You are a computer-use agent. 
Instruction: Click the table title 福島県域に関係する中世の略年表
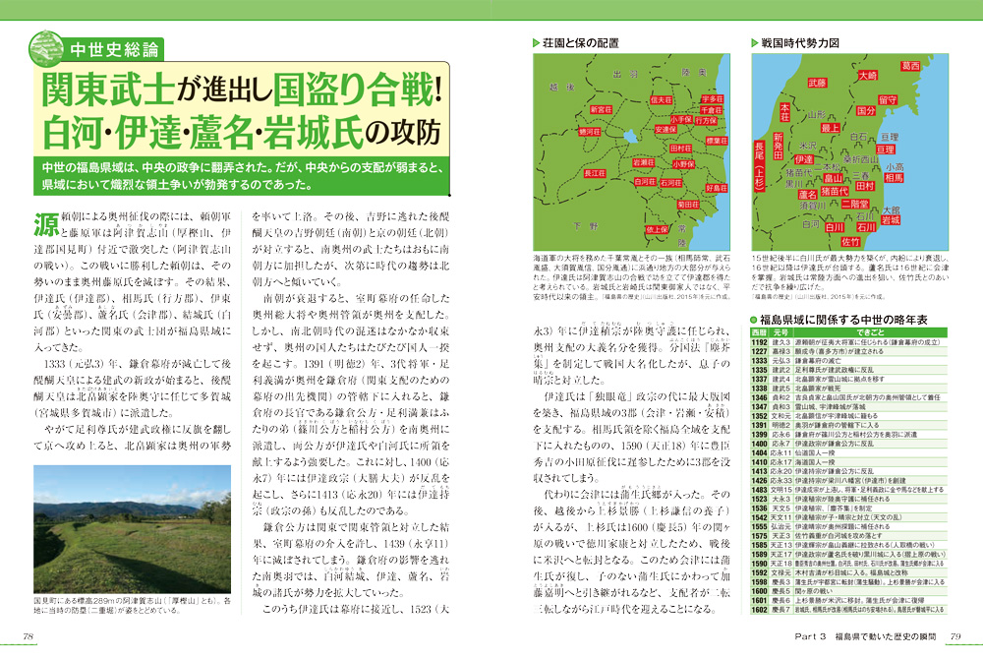[x=843, y=320]
